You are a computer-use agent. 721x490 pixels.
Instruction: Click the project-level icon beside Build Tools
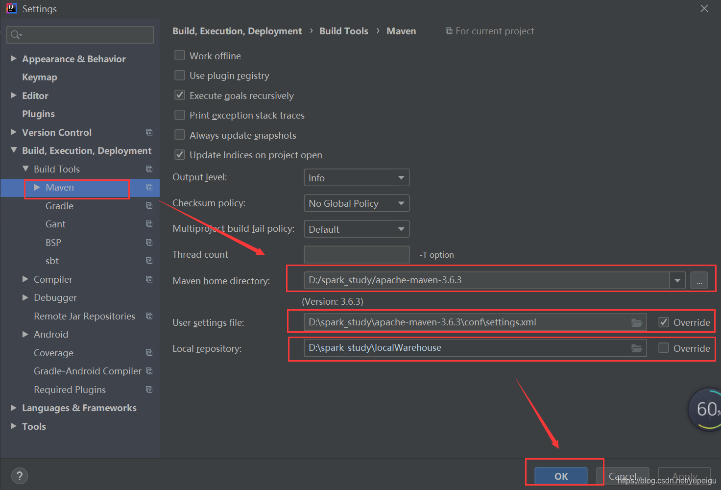149,169
